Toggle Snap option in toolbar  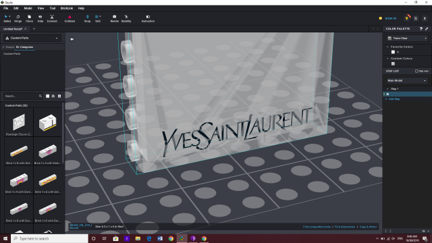(87, 18)
